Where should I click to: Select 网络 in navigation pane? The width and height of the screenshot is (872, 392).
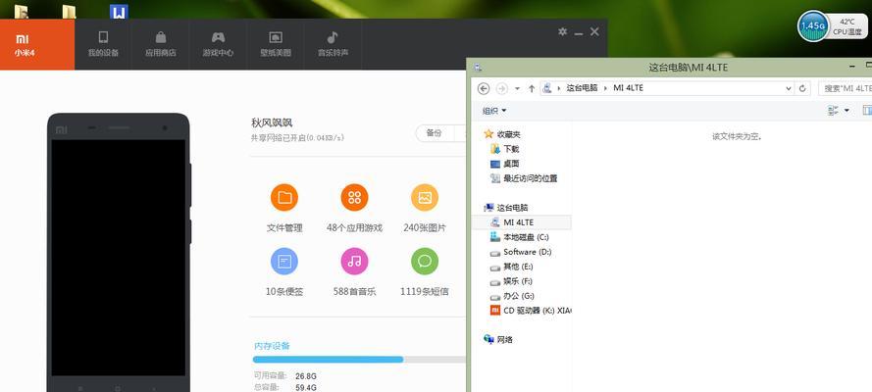(498, 339)
